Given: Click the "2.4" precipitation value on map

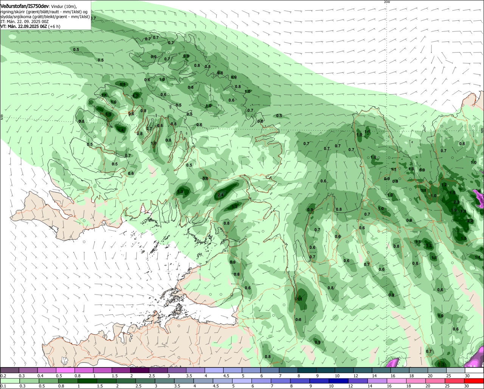Looking at the screenshot, I should (221, 195).
